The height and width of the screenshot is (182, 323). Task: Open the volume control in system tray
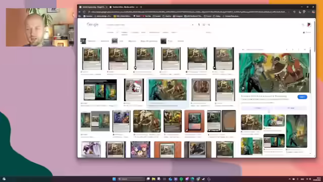(x=310, y=179)
